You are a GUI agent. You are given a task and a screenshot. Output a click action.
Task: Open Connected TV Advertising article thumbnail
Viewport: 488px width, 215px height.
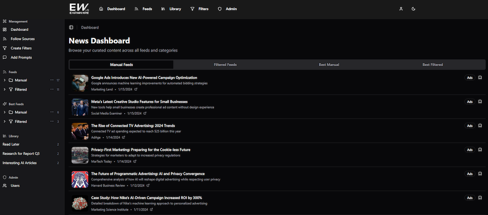click(80, 131)
